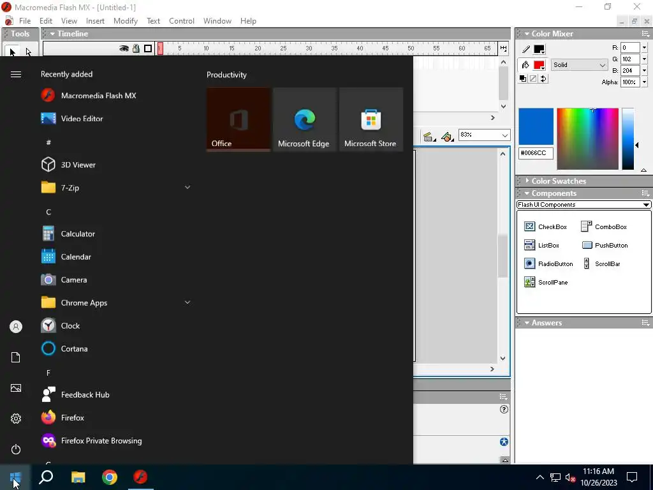This screenshot has width=653, height=490.
Task: Click the Properties panel help icon
Action: coord(504,409)
